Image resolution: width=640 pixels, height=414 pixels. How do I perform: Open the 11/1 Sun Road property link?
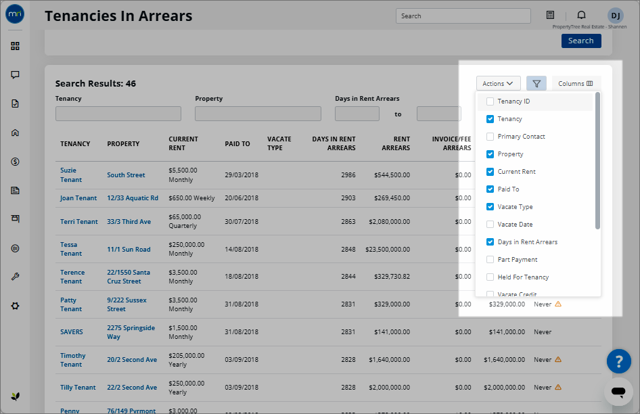tap(129, 249)
